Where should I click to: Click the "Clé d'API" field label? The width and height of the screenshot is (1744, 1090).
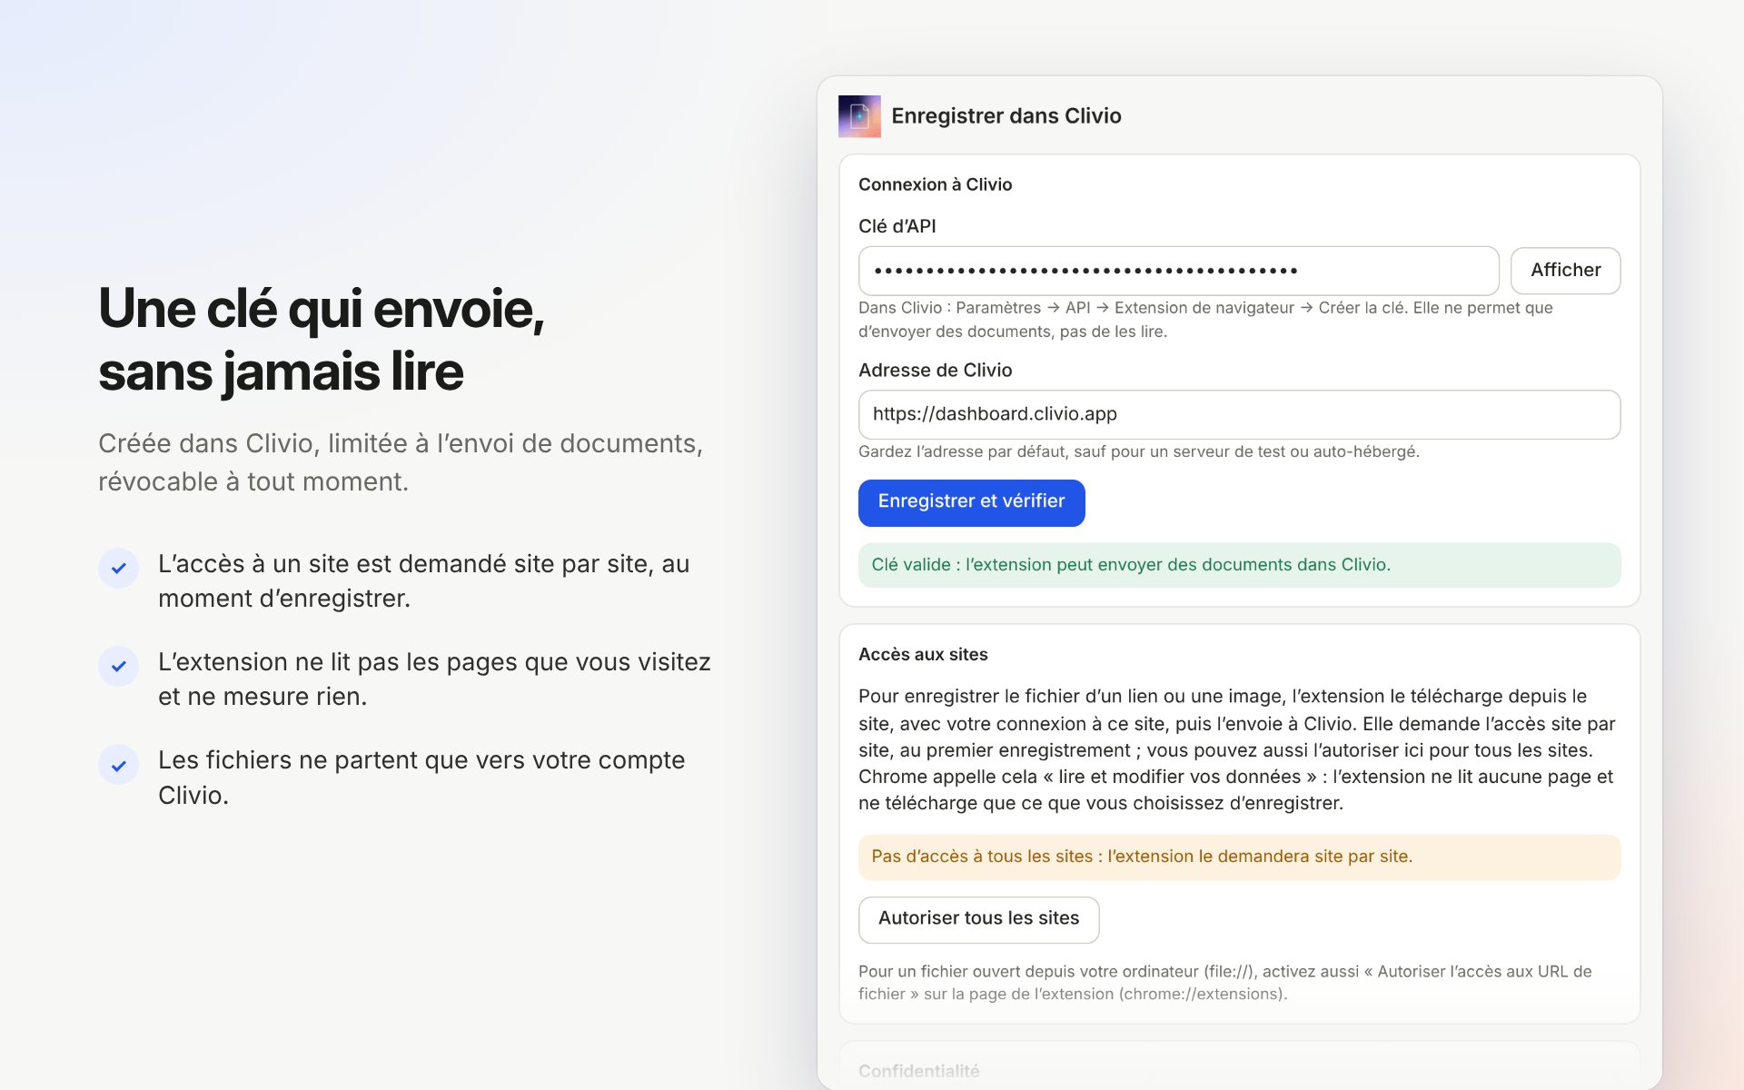pos(897,226)
